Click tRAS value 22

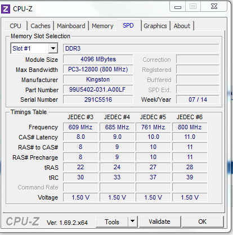80,167
